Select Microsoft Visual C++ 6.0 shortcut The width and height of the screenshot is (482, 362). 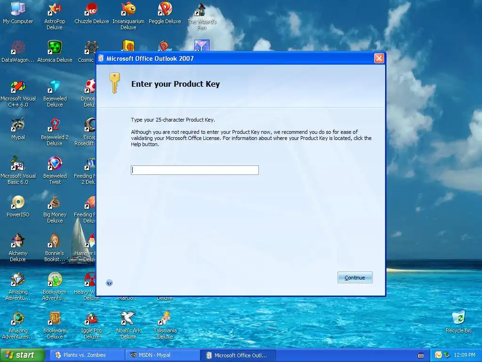coord(18,94)
